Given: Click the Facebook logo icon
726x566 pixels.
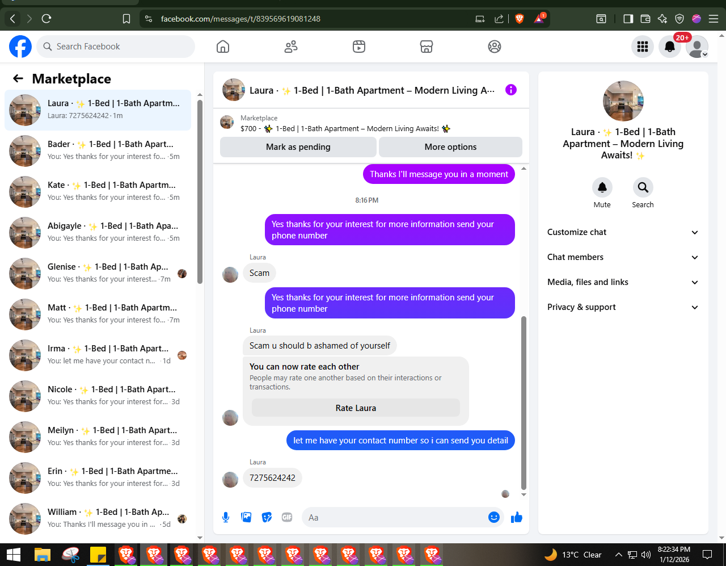Looking at the screenshot, I should click(20, 47).
